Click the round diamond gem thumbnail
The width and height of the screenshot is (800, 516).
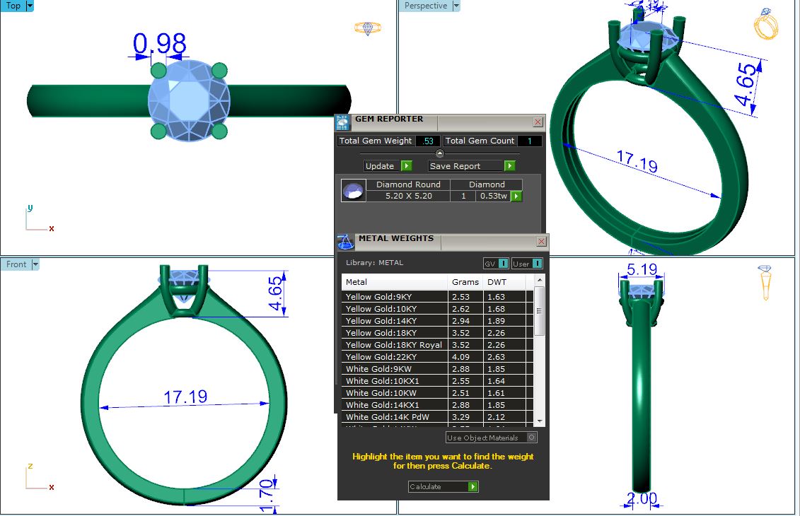pyautogui.click(x=353, y=191)
